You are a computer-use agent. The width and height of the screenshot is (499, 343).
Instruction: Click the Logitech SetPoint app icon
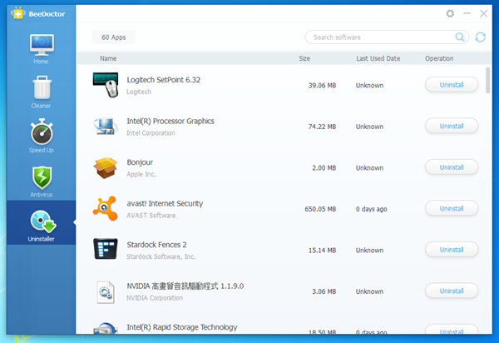pyautogui.click(x=106, y=85)
